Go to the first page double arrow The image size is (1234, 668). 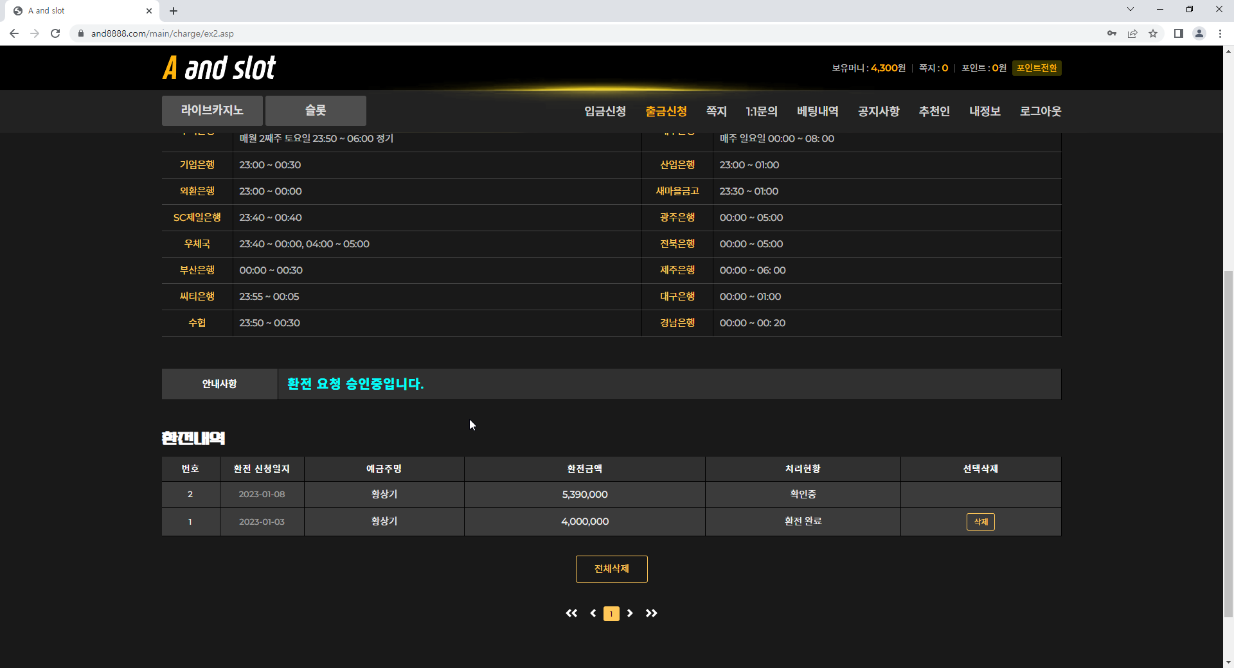click(571, 613)
